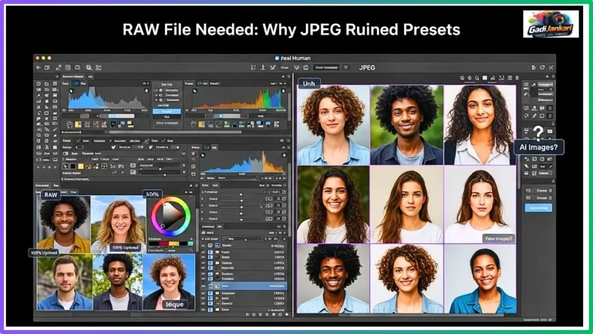Click the 'Unh' badge above the JPEG grid

pos(309,83)
